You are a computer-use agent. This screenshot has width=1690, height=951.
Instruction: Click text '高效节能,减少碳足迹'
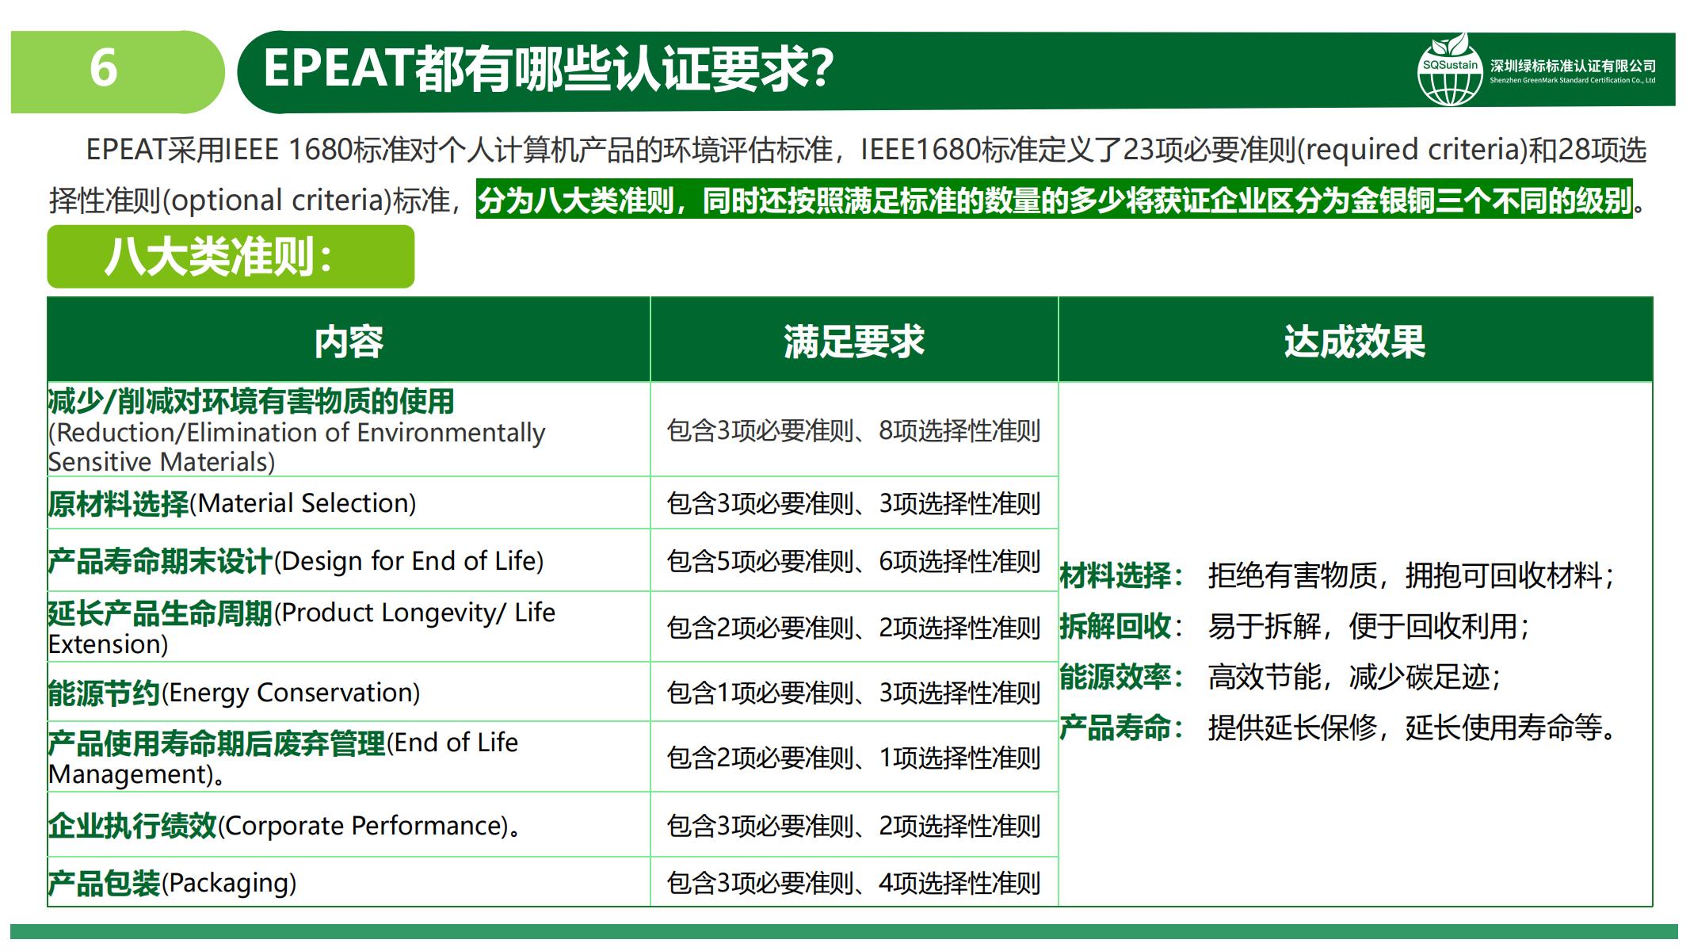[x=1354, y=677]
